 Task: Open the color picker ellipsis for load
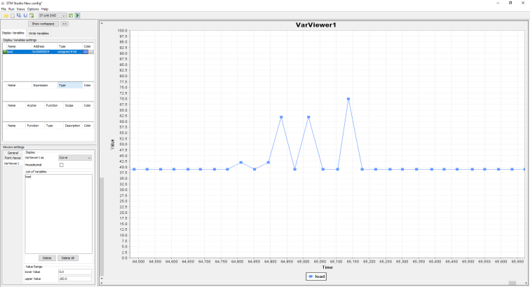pos(90,52)
